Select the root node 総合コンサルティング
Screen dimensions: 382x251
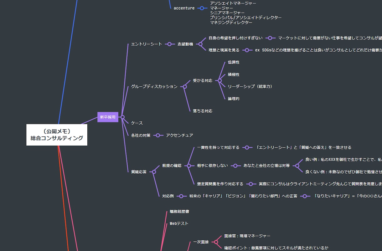[x=57, y=135]
